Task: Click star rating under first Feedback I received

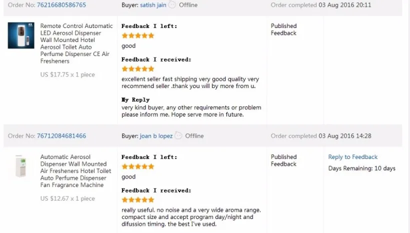Action: click(138, 69)
